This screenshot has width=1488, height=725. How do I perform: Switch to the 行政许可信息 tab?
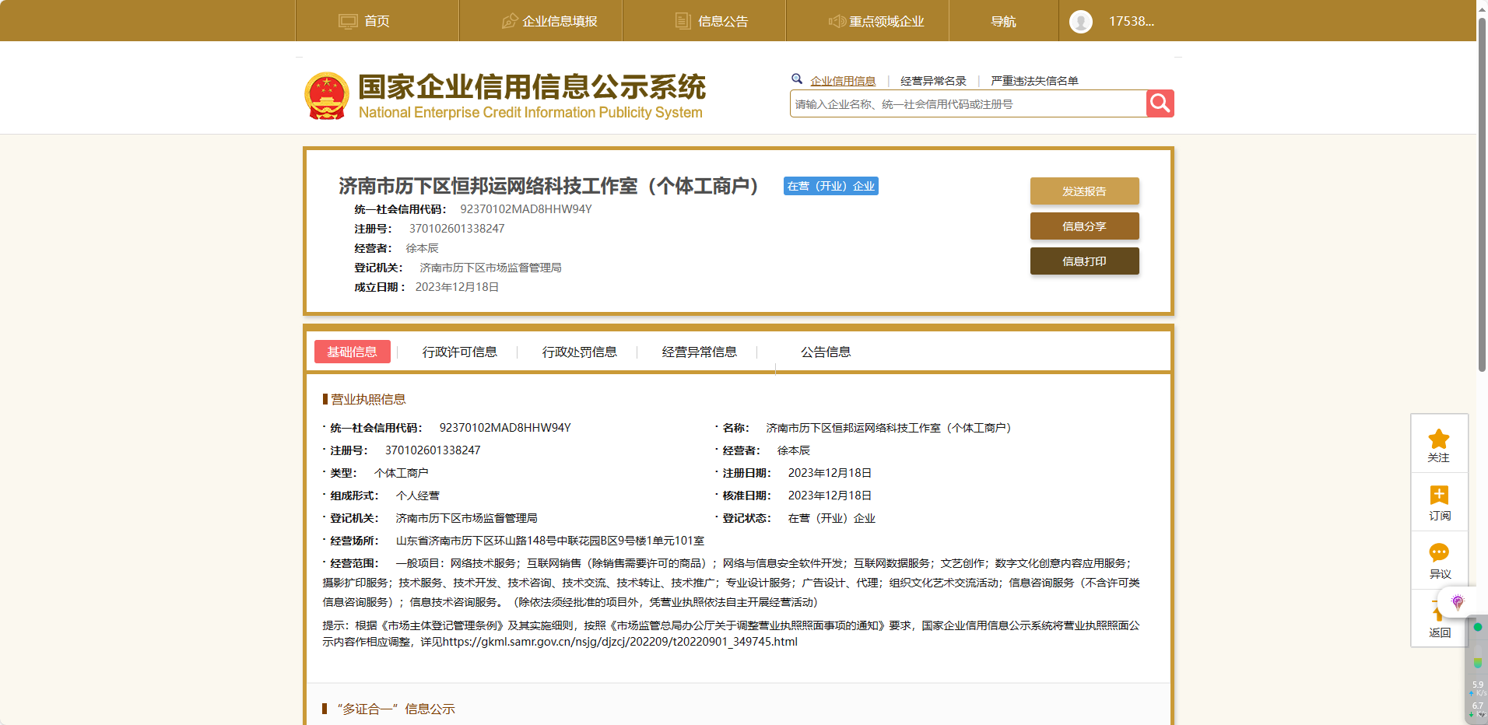459,352
